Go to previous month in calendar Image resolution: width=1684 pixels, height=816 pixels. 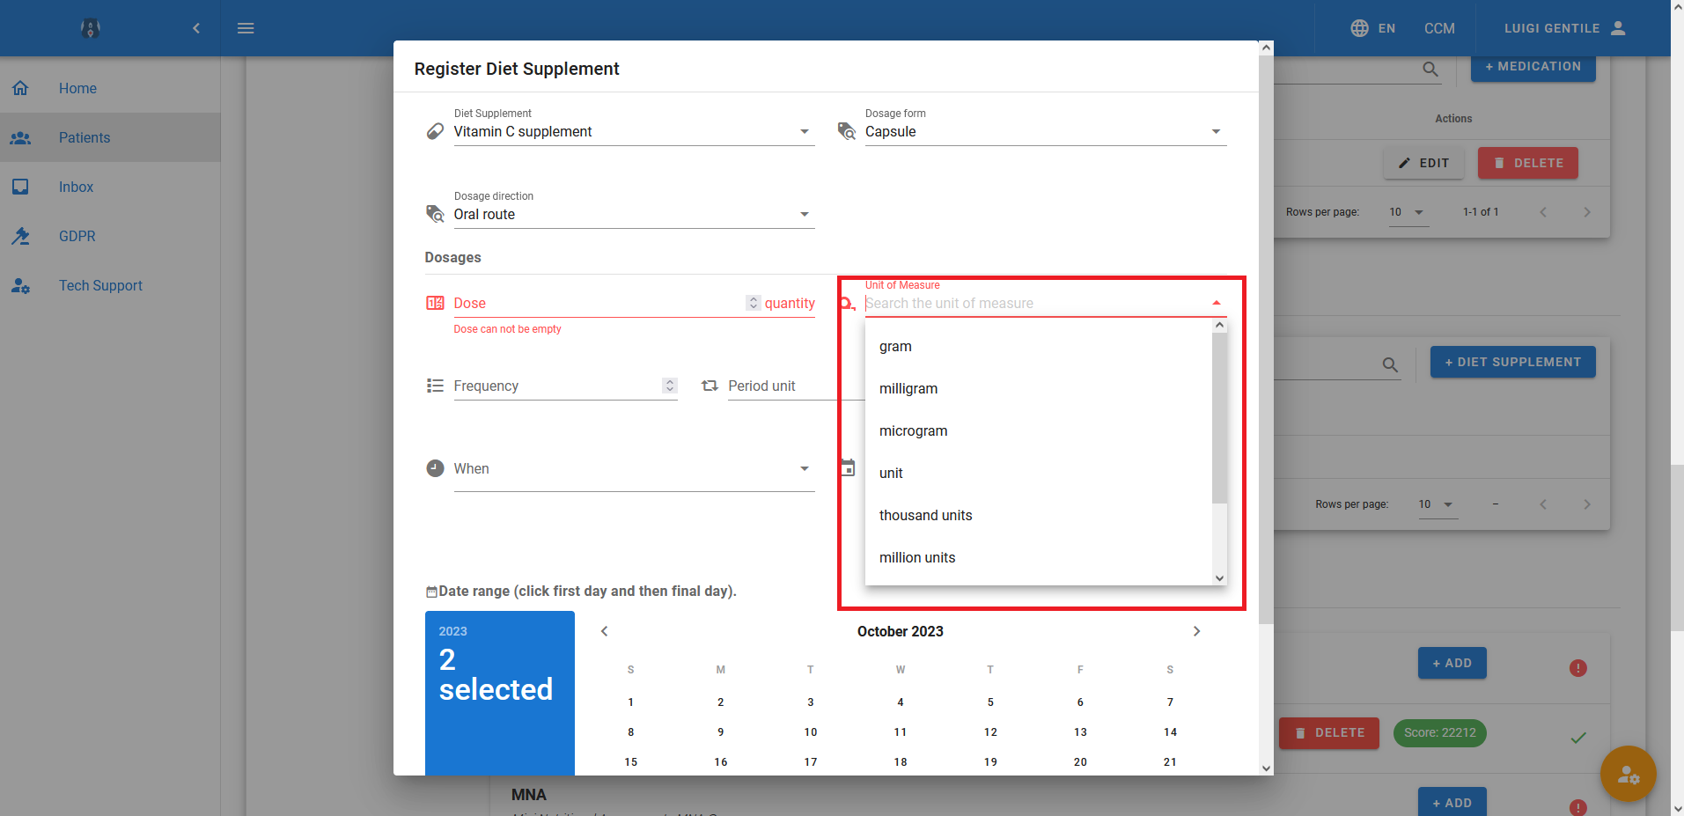tap(604, 631)
